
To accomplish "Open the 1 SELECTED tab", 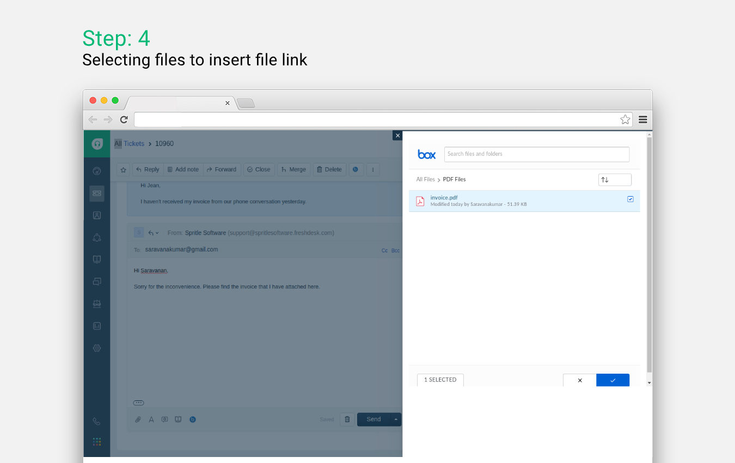I will point(440,380).
